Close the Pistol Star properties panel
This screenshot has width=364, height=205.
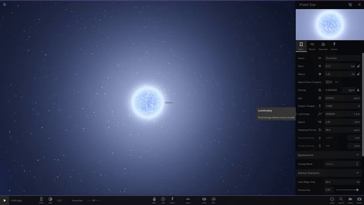(x=359, y=5)
